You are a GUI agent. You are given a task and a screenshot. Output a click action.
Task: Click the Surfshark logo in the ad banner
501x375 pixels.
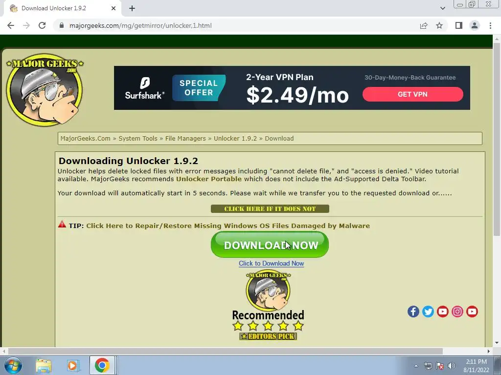click(x=145, y=88)
